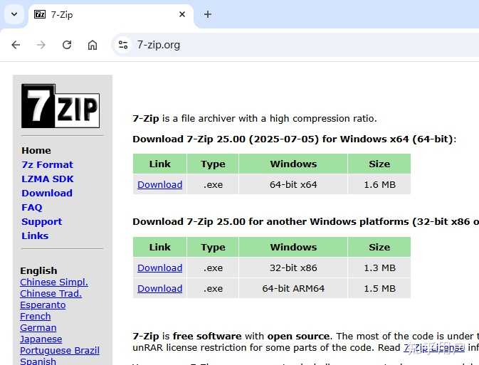This screenshot has width=479, height=365.
Task: Switch language to Esperanto
Action: tap(43, 305)
